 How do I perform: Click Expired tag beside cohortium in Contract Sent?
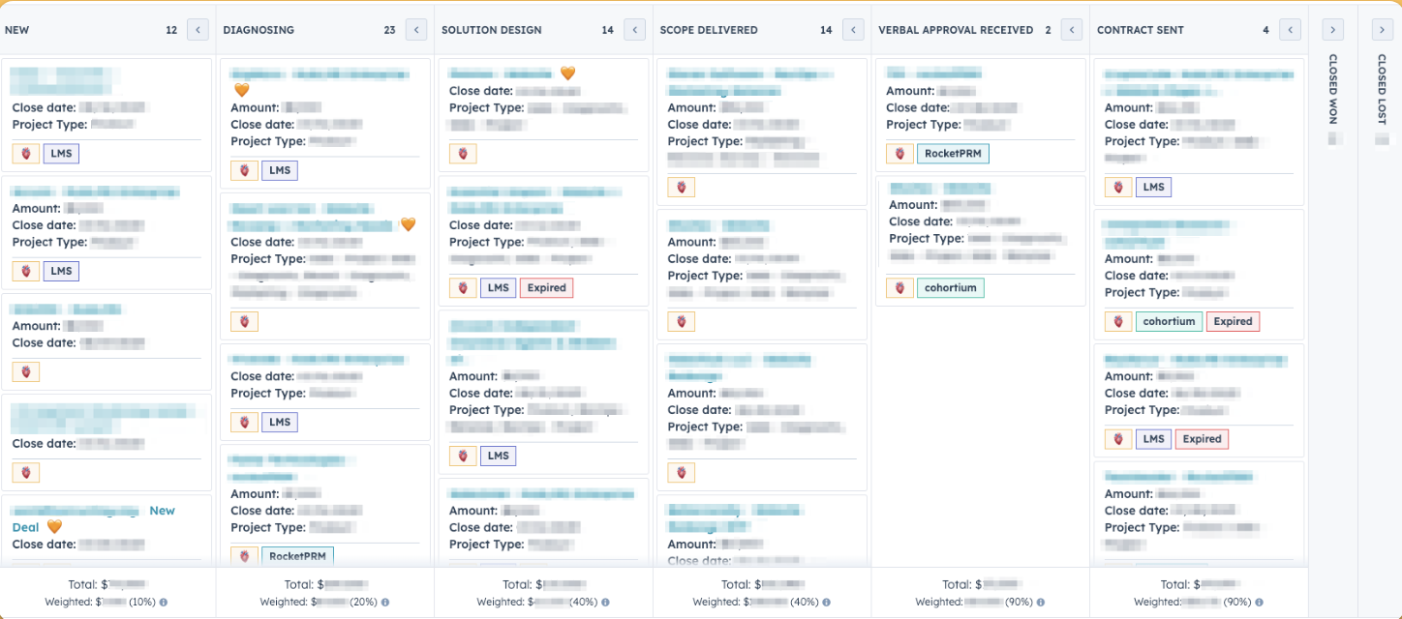[1233, 321]
